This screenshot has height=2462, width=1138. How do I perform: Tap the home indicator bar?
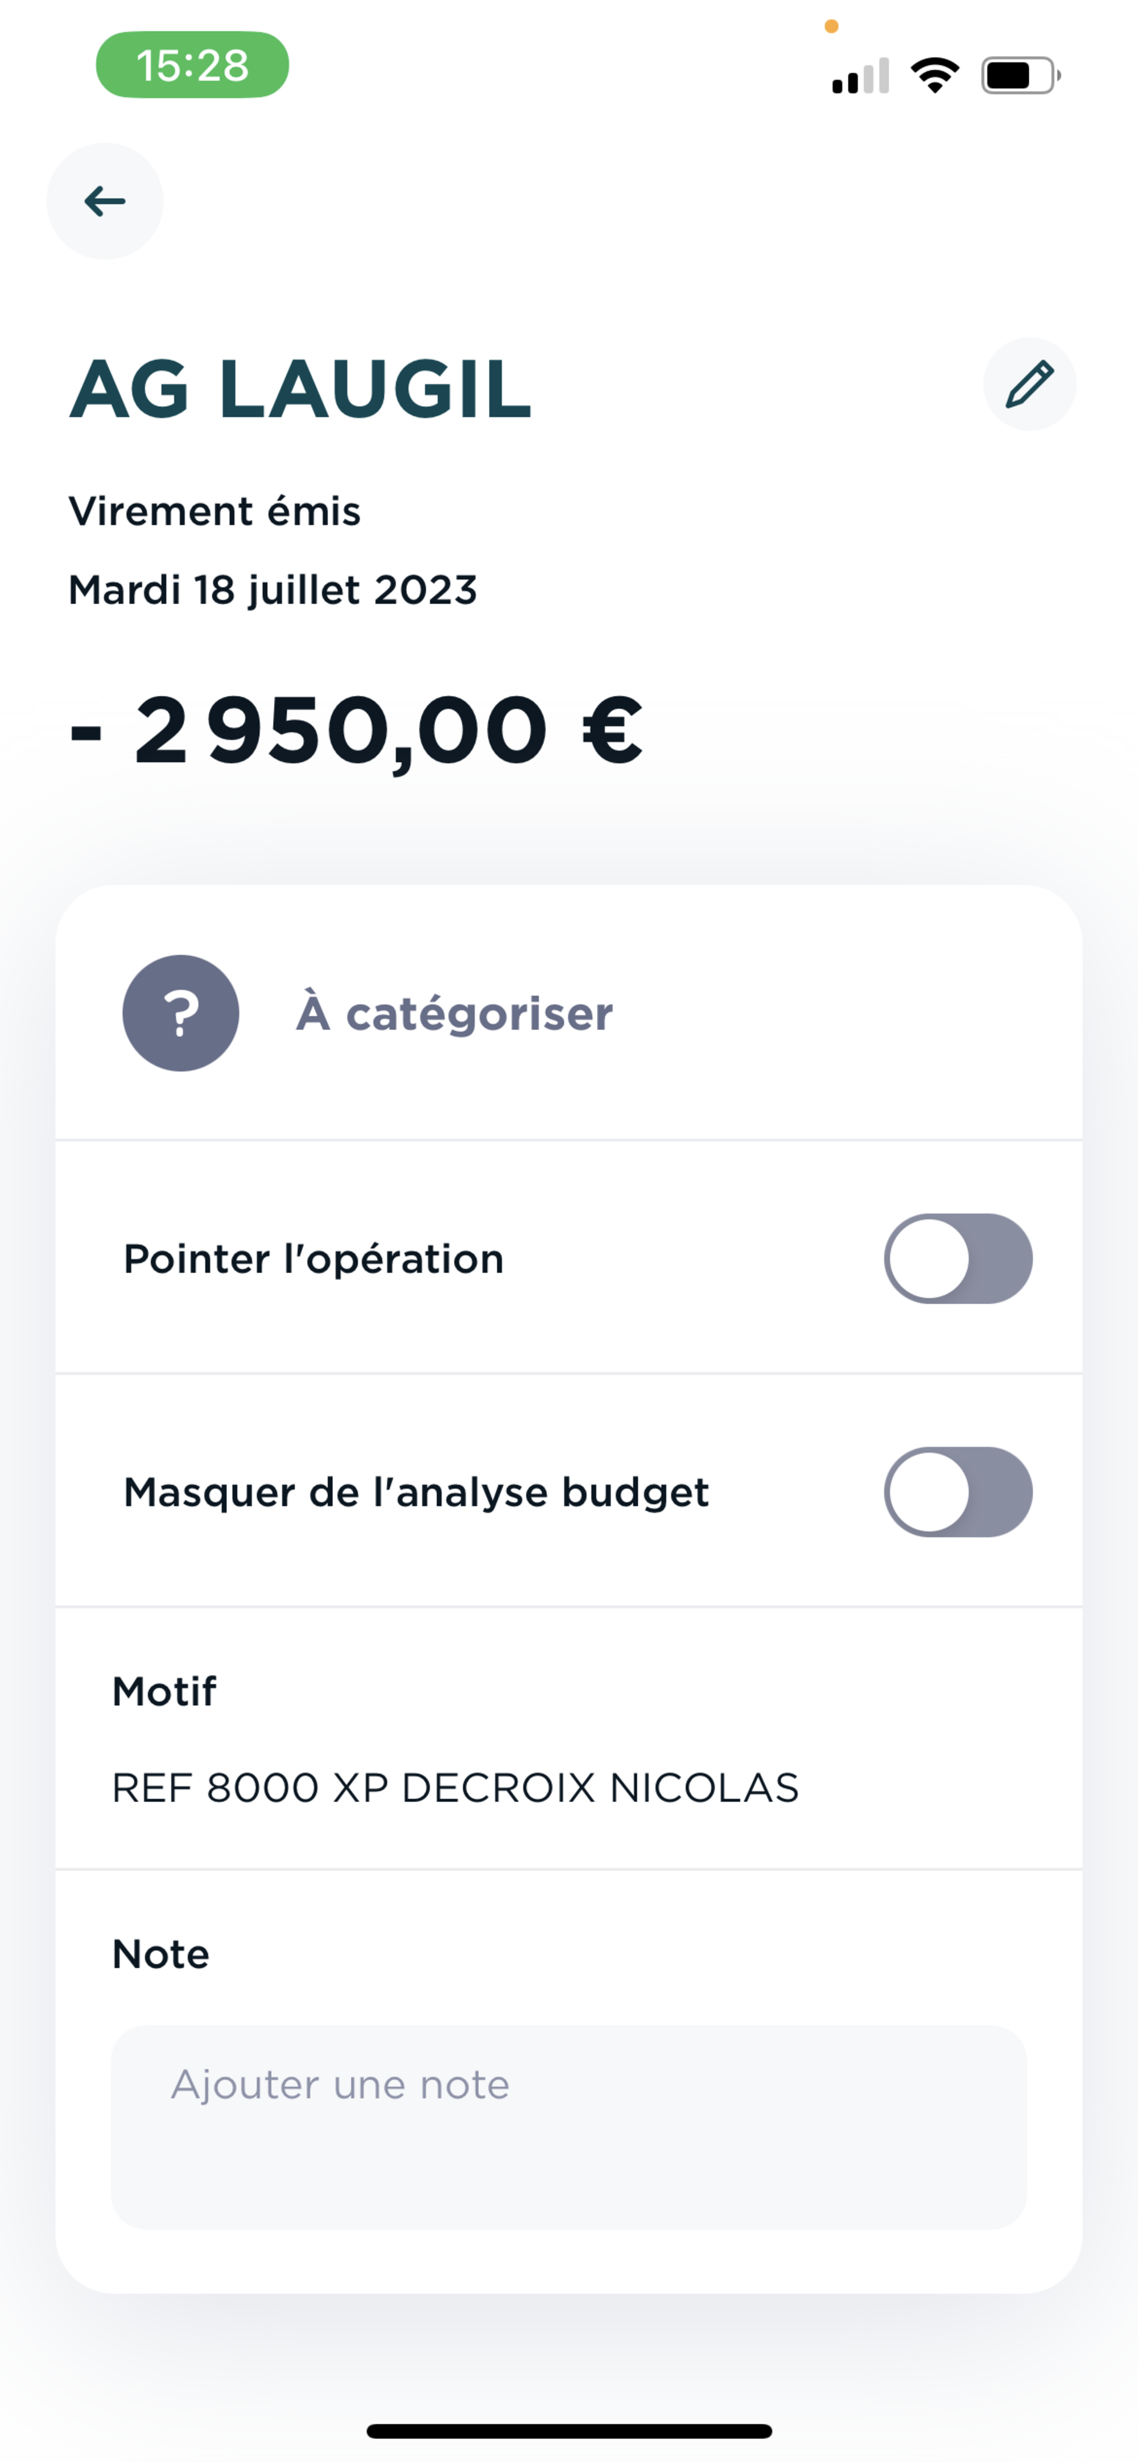pos(569,2431)
